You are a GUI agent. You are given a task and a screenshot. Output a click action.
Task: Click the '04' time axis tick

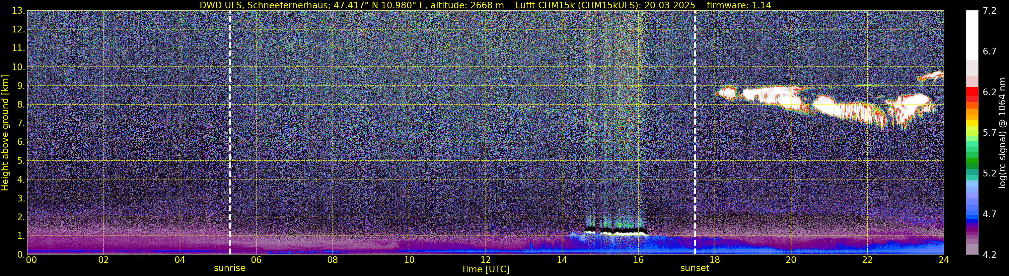click(180, 260)
